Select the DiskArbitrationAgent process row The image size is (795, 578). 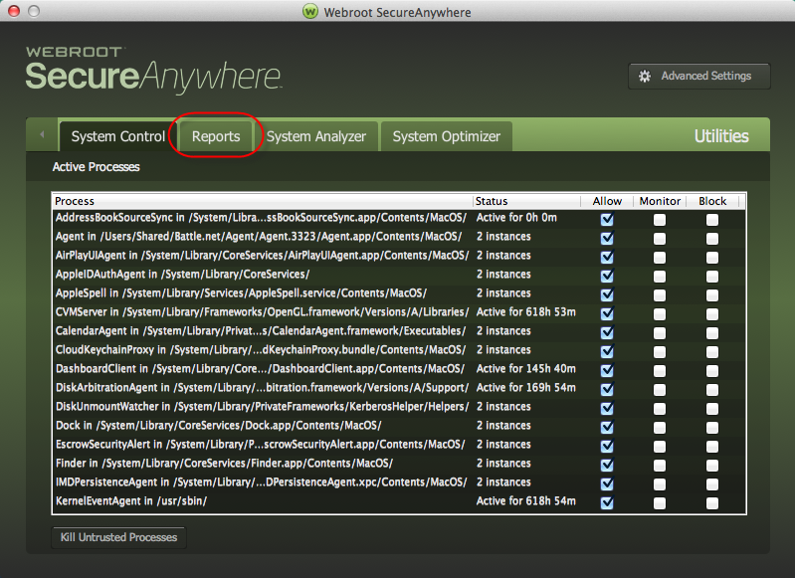pos(399,388)
